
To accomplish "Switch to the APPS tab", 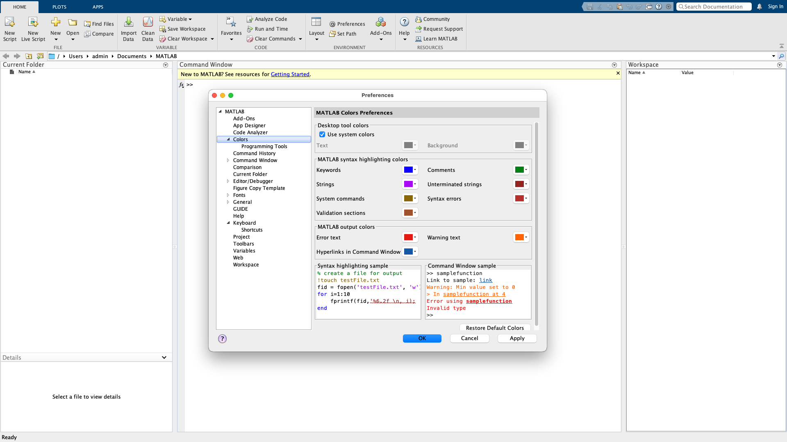I will (98, 7).
